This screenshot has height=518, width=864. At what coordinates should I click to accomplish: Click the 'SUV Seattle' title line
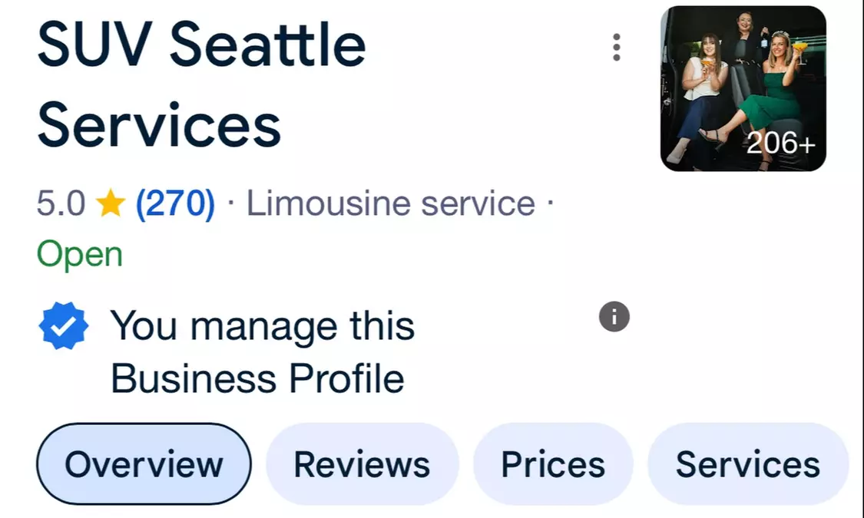point(201,45)
